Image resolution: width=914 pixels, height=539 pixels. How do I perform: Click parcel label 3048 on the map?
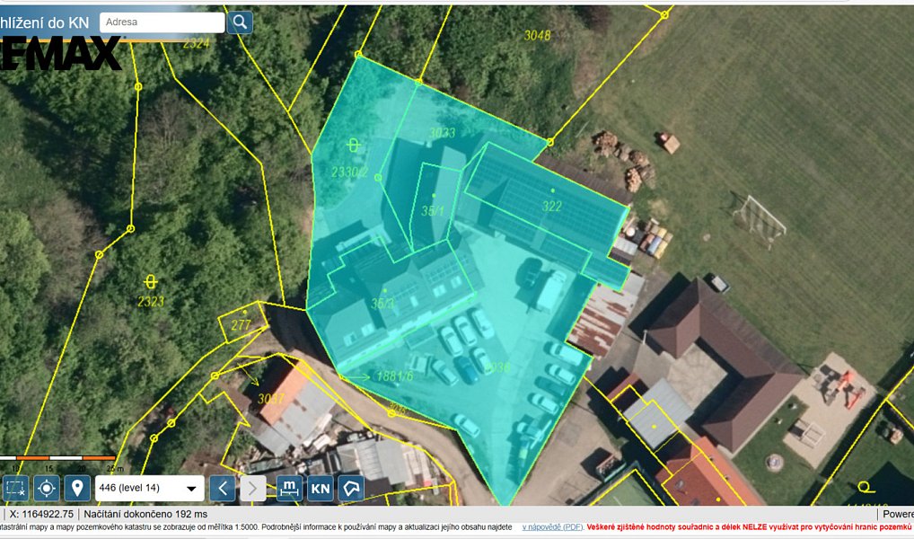537,36
